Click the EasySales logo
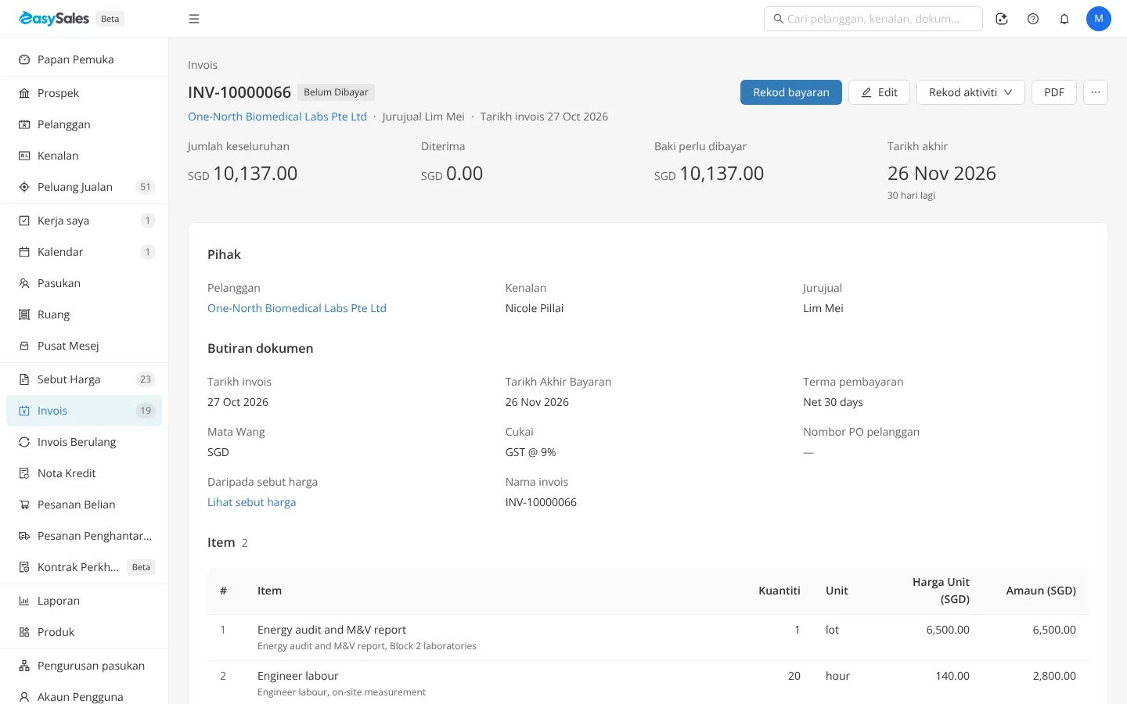This screenshot has width=1127, height=704. [54, 19]
